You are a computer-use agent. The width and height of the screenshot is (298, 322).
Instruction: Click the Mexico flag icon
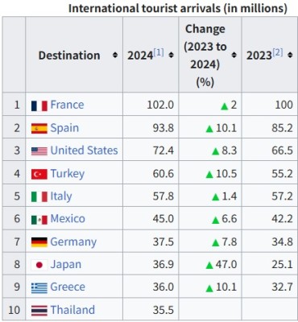[x=39, y=220]
